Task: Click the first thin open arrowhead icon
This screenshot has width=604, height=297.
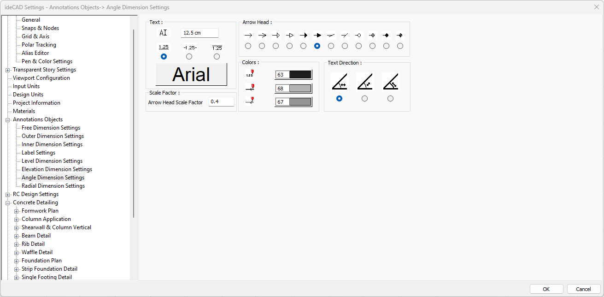Action: click(x=248, y=35)
